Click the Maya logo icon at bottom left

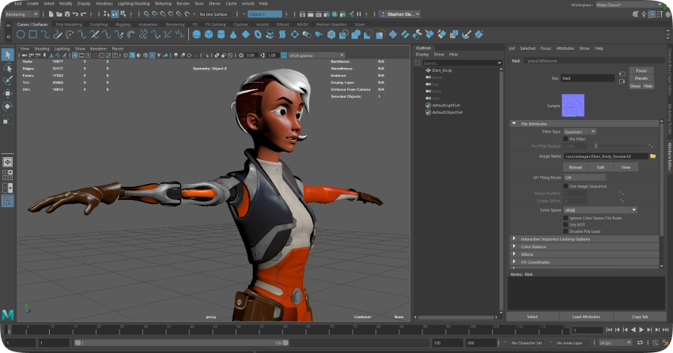click(x=8, y=315)
